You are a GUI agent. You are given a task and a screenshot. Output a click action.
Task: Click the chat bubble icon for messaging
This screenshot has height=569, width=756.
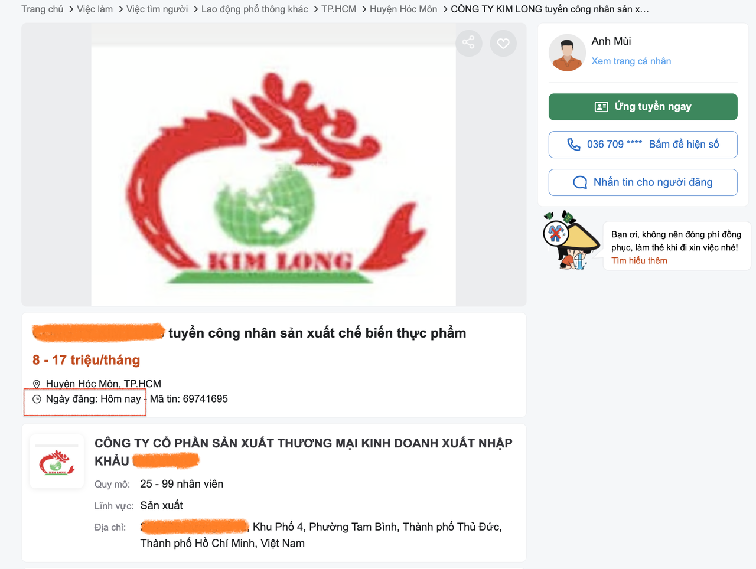click(x=580, y=182)
